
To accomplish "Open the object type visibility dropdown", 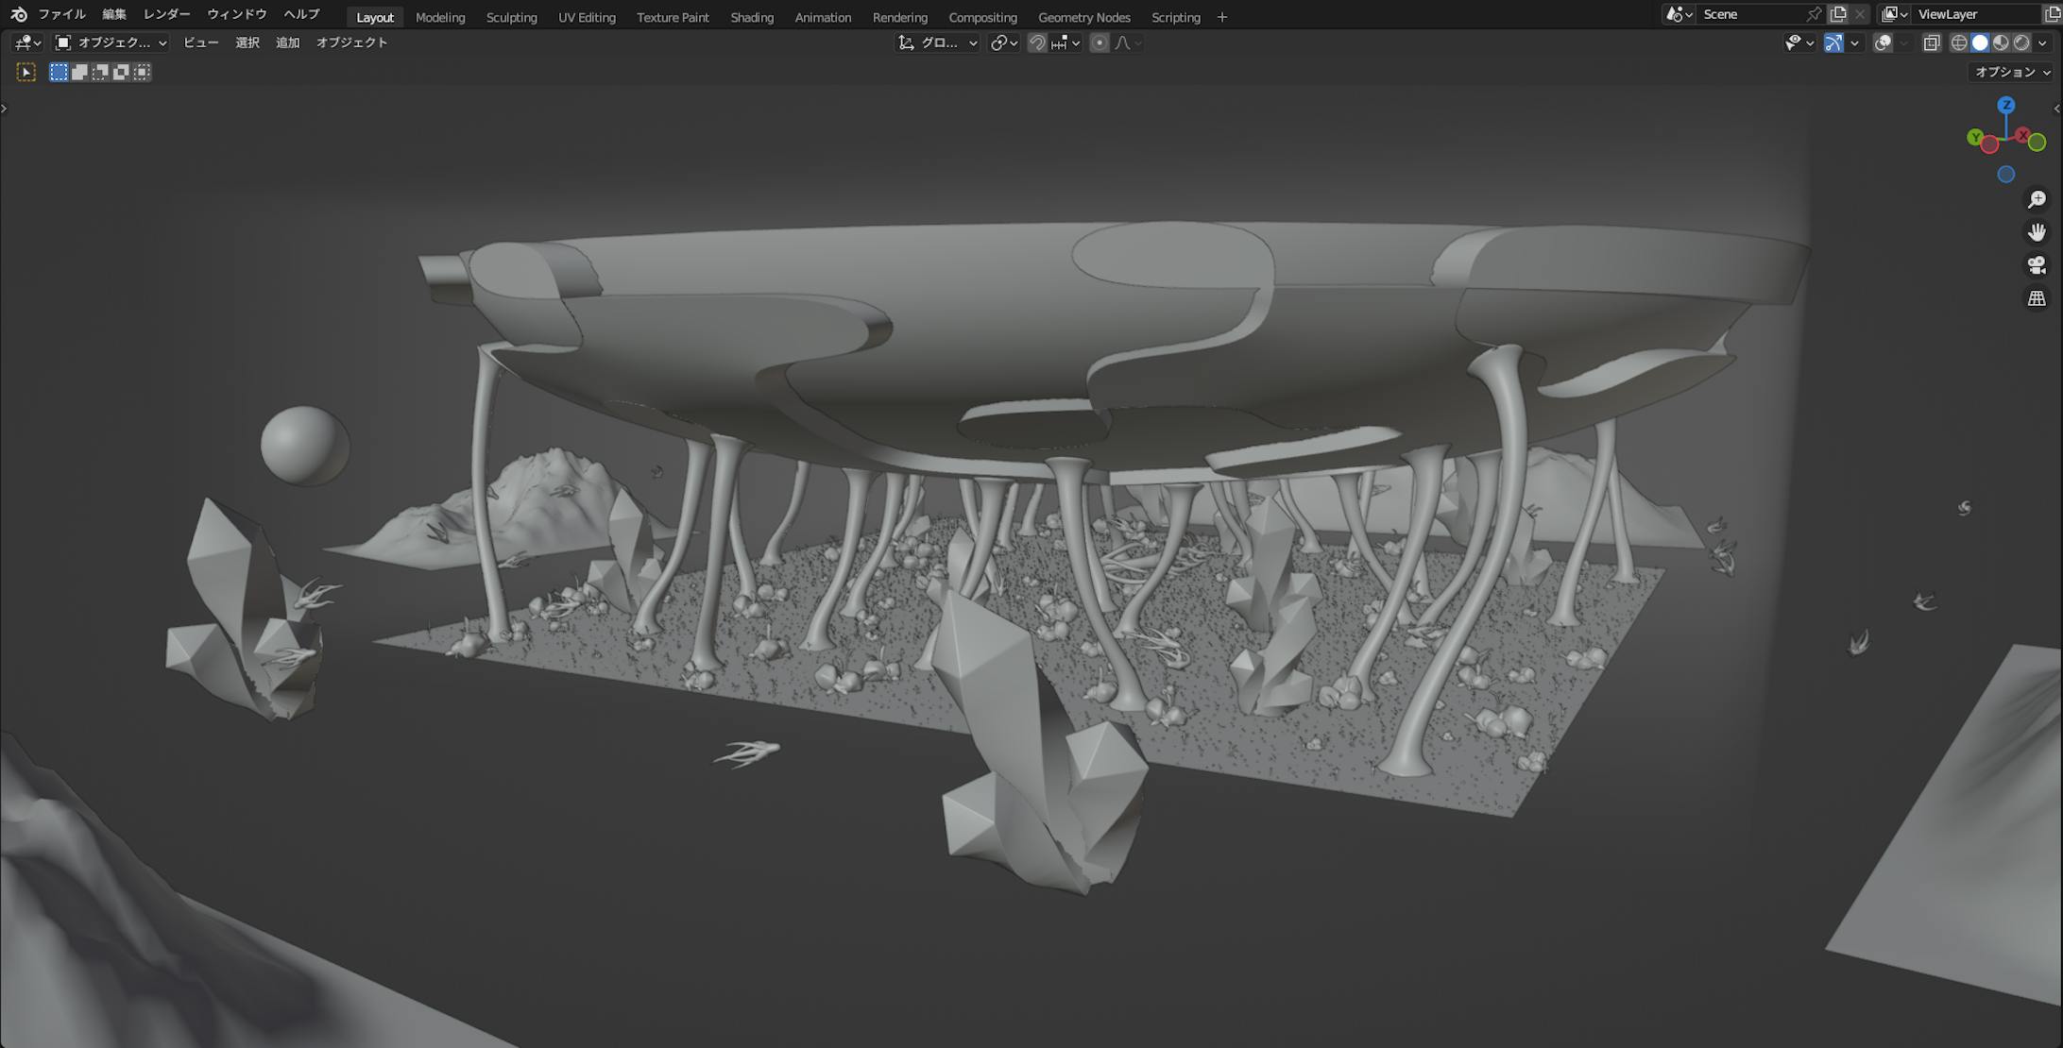I will [1799, 42].
